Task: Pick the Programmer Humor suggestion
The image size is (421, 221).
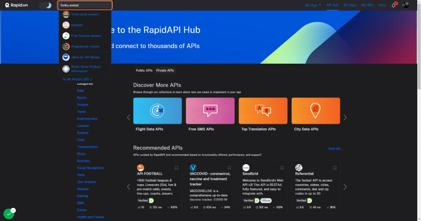Action: (85, 46)
